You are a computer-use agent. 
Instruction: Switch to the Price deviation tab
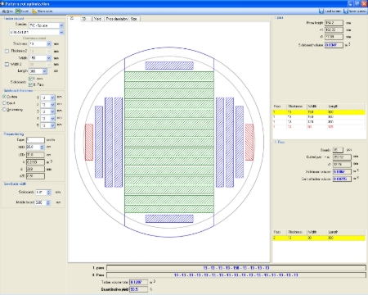117,19
